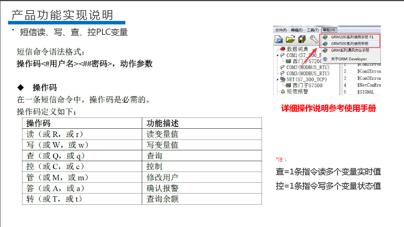404x227 pixels.
Task: Click the red *注 note label
Action: [280, 160]
